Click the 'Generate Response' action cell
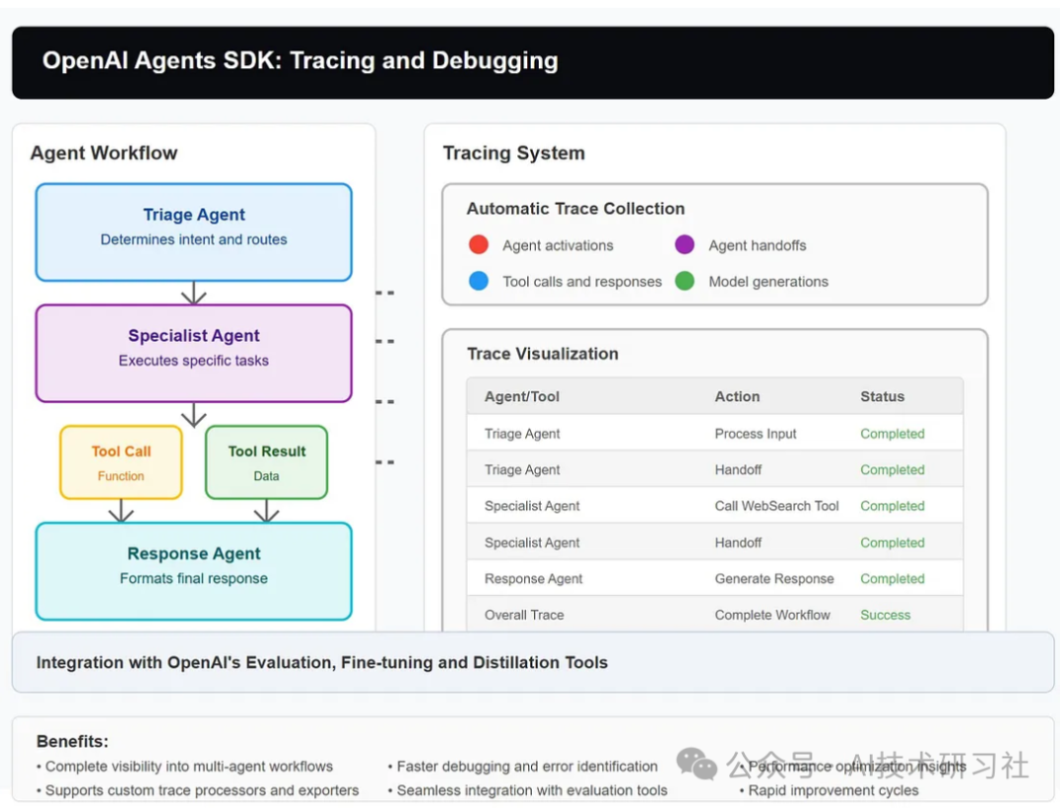Image resolution: width=1064 pixels, height=808 pixels. tap(773, 578)
